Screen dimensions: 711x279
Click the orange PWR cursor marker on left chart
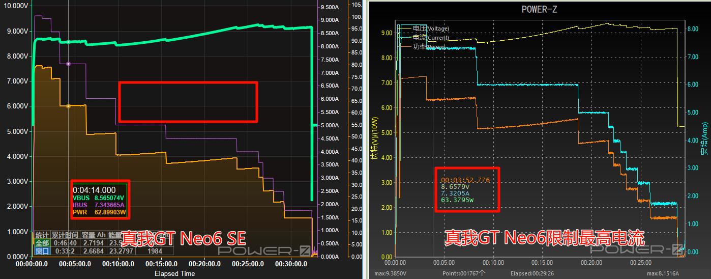tap(68, 106)
